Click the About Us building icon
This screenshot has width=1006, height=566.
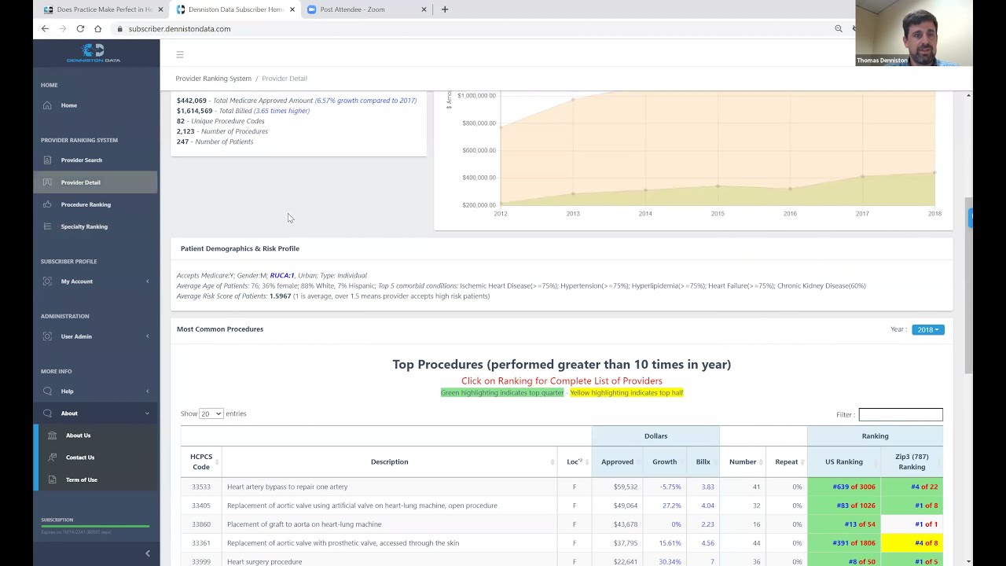52,436
